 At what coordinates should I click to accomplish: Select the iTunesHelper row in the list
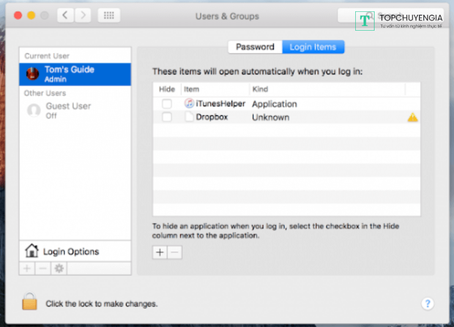[220, 104]
